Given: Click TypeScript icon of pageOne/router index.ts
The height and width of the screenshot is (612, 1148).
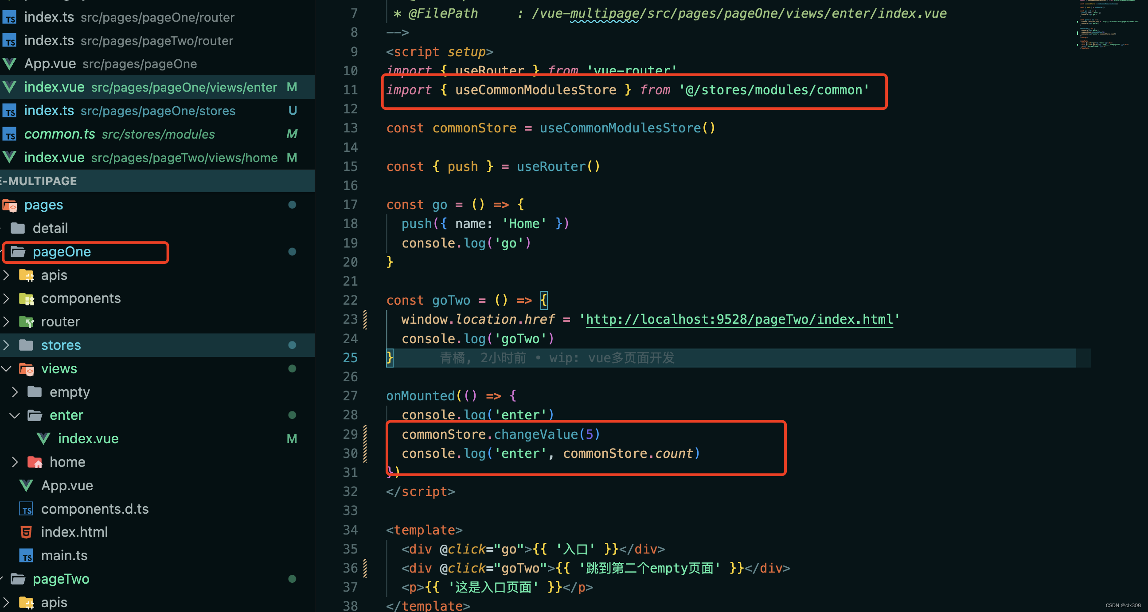Looking at the screenshot, I should click(x=10, y=17).
